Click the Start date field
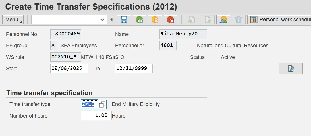Viewport: 311px width, 136px height. pos(69,69)
